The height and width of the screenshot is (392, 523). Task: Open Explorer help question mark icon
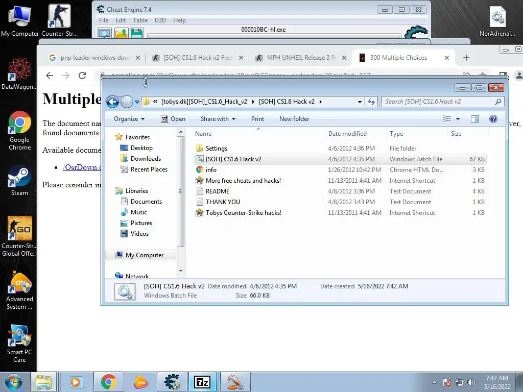[x=493, y=119]
